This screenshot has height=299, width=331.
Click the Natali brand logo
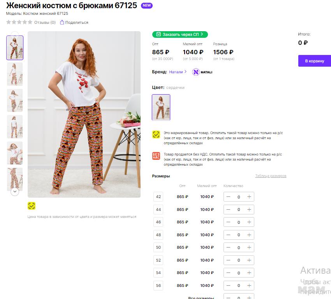coord(196,72)
